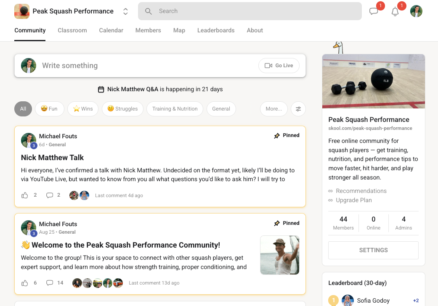Viewport: 438px width, 306px height.
Task: Click the pin icon on Nick Matthew Talk post
Action: pyautogui.click(x=277, y=136)
